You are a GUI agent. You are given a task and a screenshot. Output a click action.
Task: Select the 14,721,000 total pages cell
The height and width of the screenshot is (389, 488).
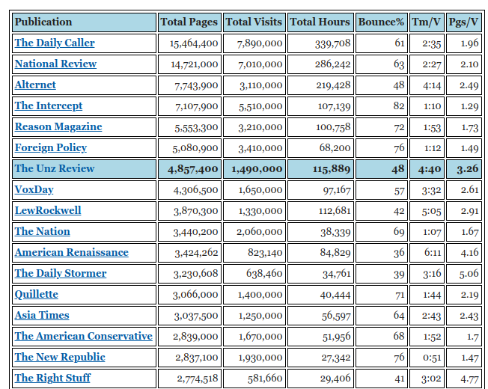pyautogui.click(x=189, y=64)
